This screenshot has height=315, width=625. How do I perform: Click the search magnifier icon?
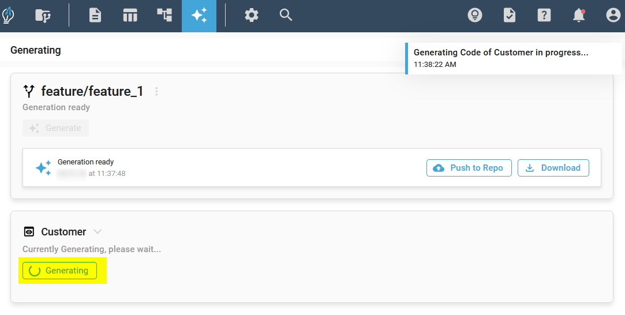point(286,16)
